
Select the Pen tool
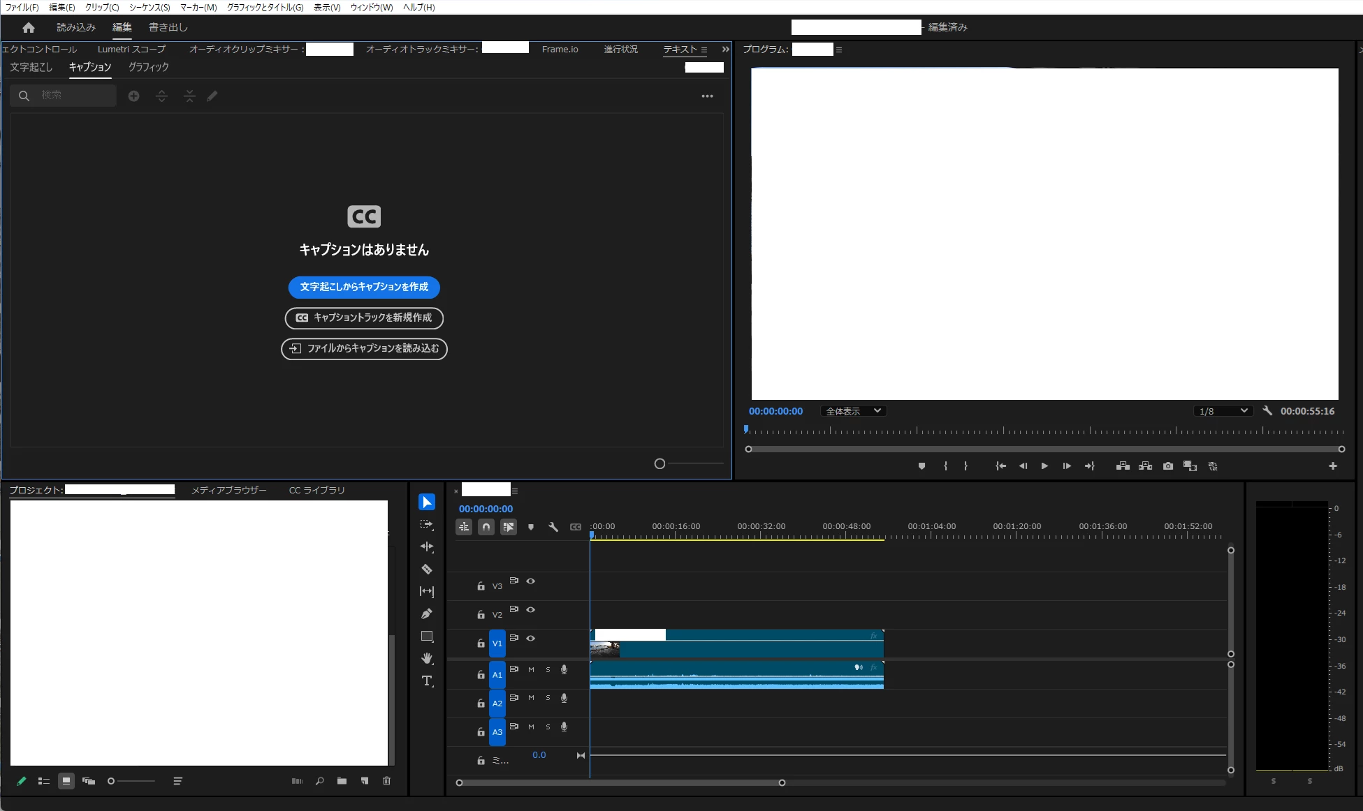(427, 614)
